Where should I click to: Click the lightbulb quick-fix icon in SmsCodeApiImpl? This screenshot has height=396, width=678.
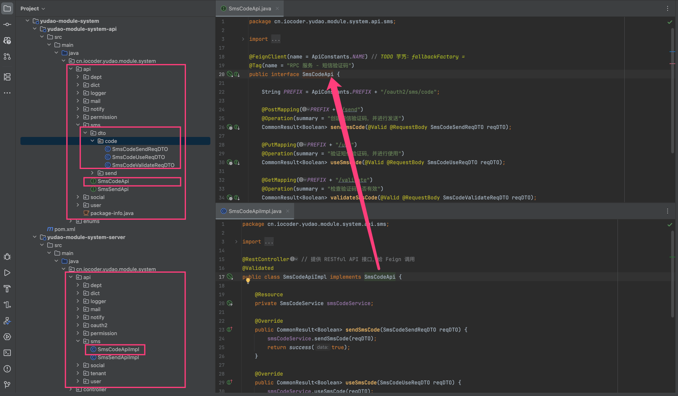[x=248, y=281]
